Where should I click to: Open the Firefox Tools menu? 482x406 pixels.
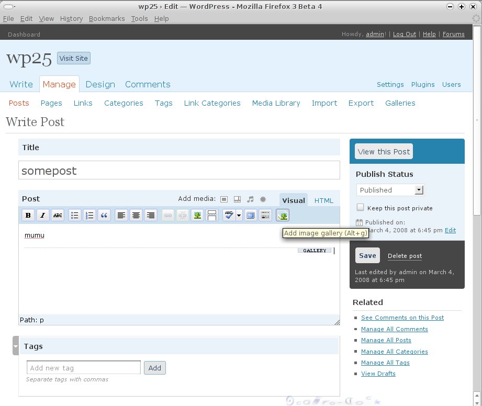[139, 19]
